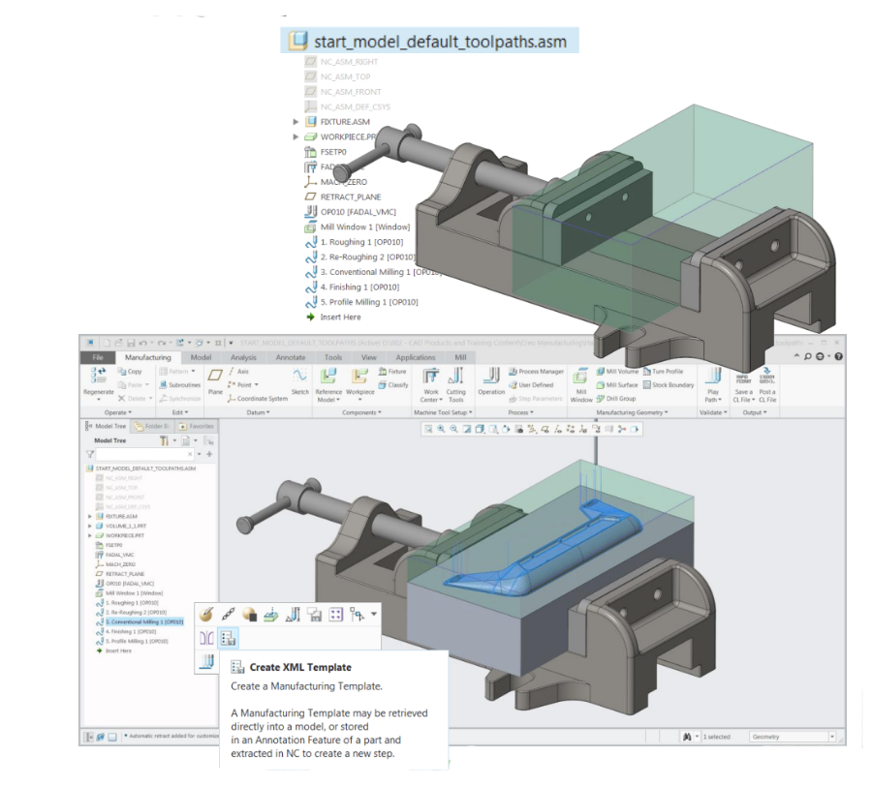Expand FIXTURE.ASM in the large tree overlay
872x786 pixels.
[296, 122]
